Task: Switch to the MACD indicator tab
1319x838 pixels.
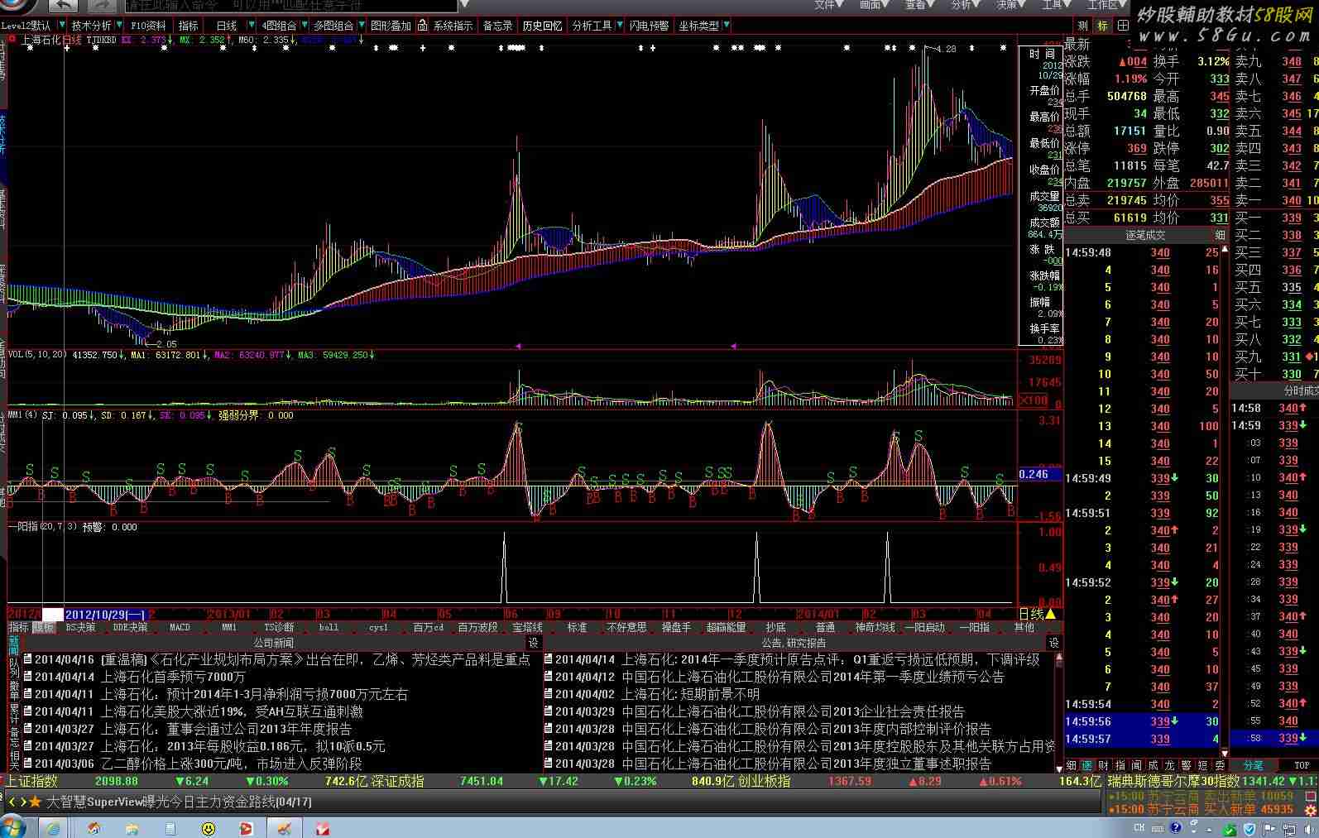Action: pos(180,627)
